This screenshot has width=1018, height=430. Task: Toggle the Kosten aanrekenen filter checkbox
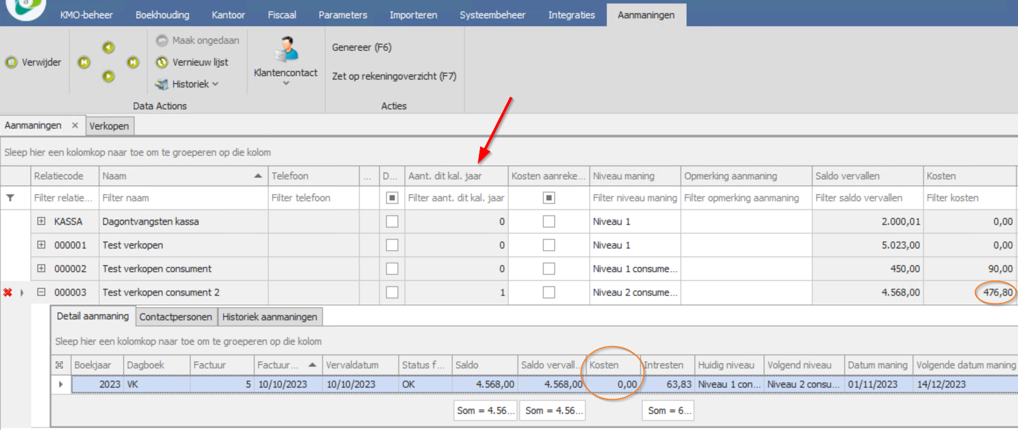(548, 198)
